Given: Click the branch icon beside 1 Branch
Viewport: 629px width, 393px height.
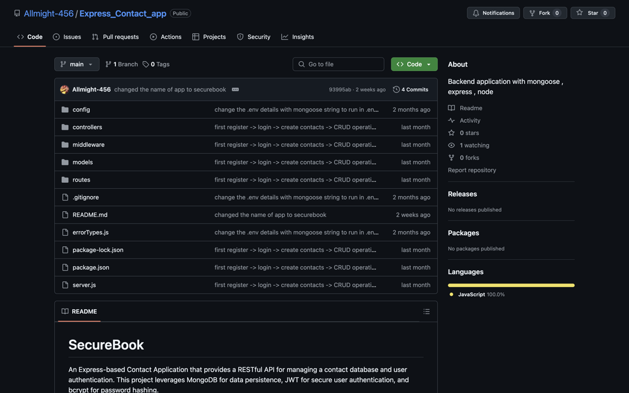Looking at the screenshot, I should [108, 64].
